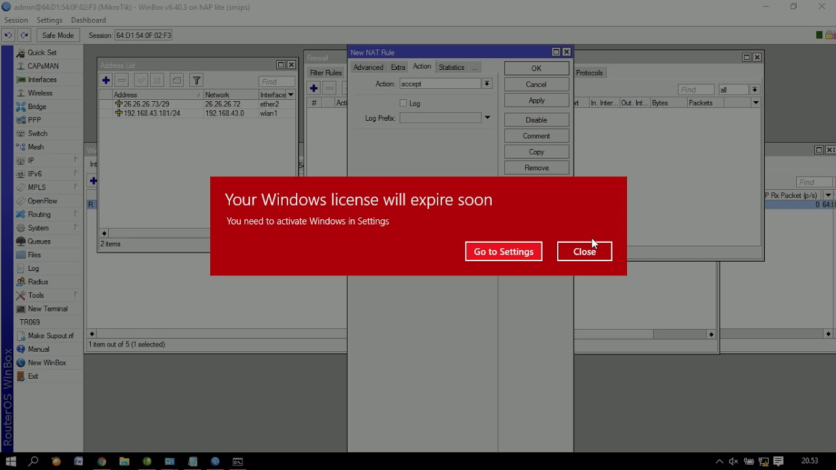Expand the MPLS submenu
836x470 pixels.
pyautogui.click(x=47, y=187)
